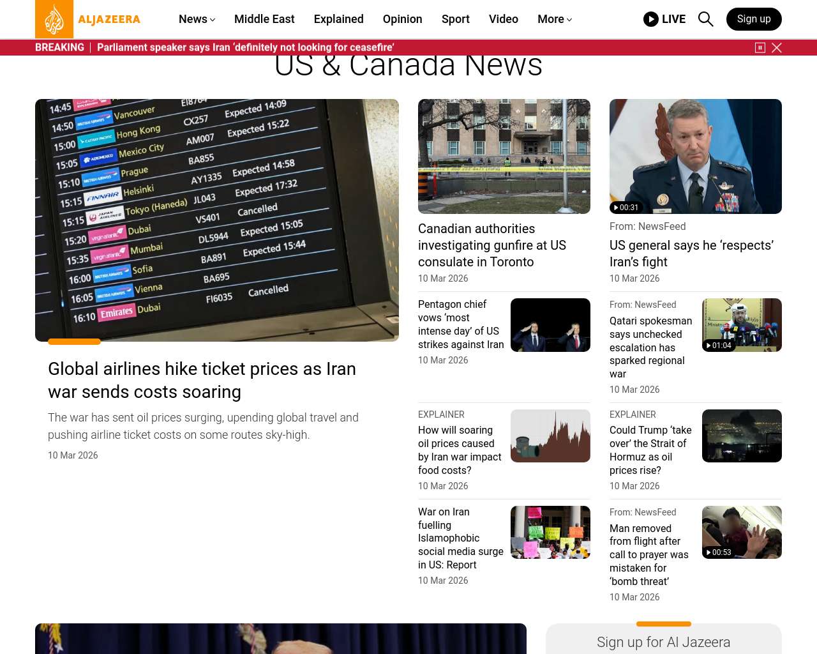
Task: Click the Al Jazeera logo
Action: click(x=88, y=19)
